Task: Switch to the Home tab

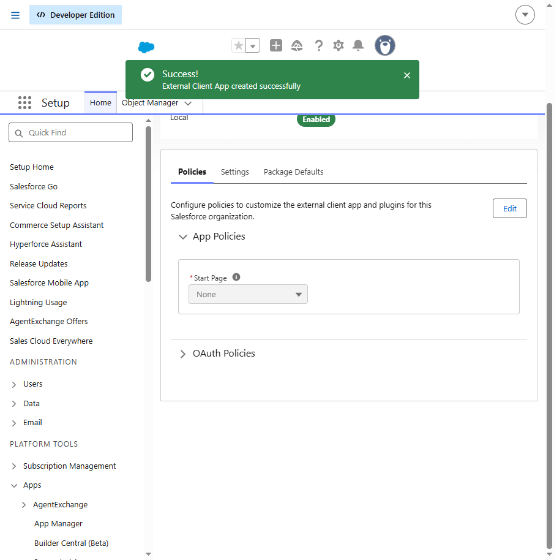Action: [100, 103]
